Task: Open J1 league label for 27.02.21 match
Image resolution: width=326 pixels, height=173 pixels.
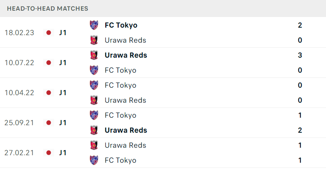Action: tap(63, 153)
